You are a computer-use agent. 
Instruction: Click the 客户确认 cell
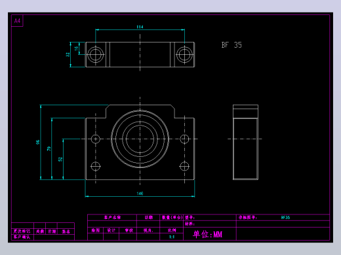[x=22, y=237]
